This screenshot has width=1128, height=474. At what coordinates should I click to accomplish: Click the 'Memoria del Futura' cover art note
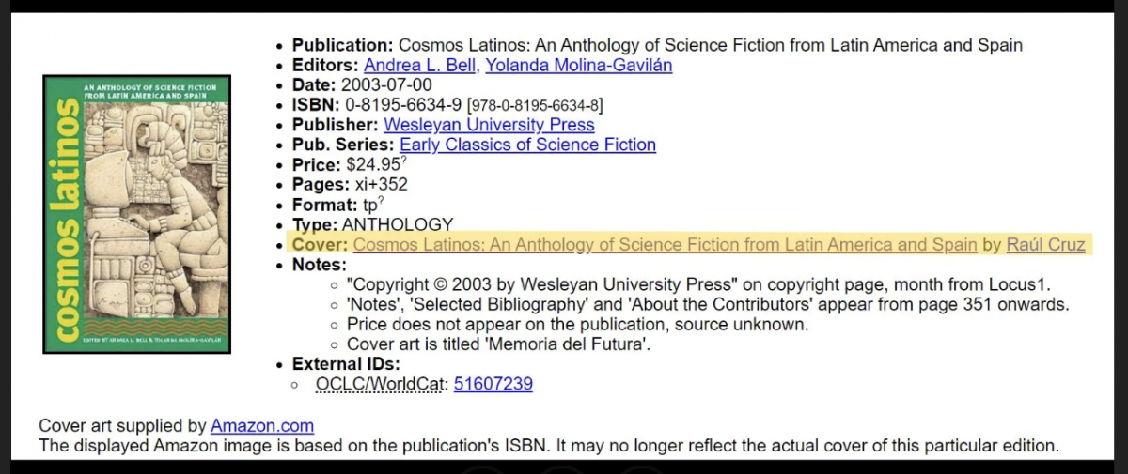click(498, 344)
